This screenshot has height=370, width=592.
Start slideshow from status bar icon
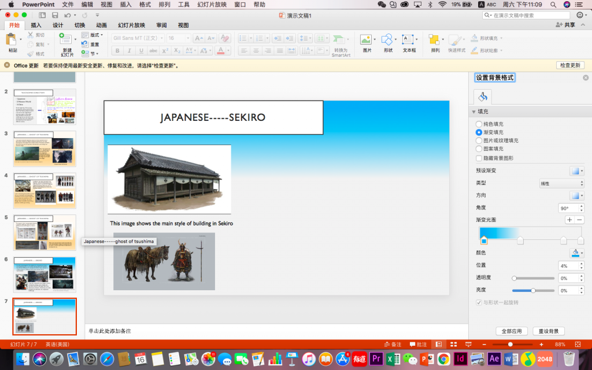coord(468,345)
